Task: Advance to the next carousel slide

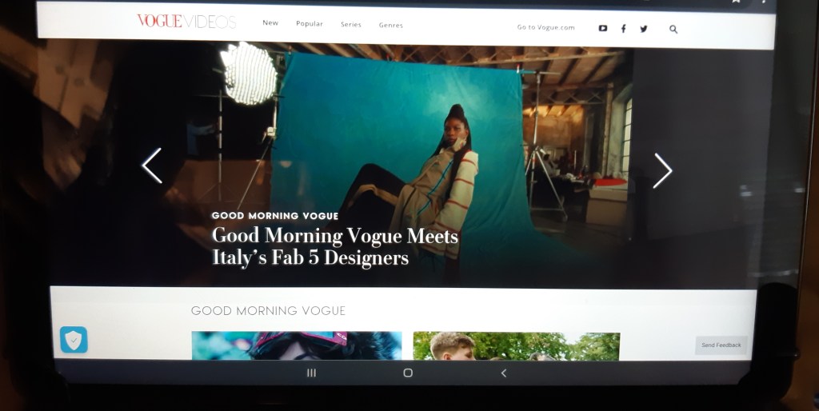Action: click(x=662, y=170)
